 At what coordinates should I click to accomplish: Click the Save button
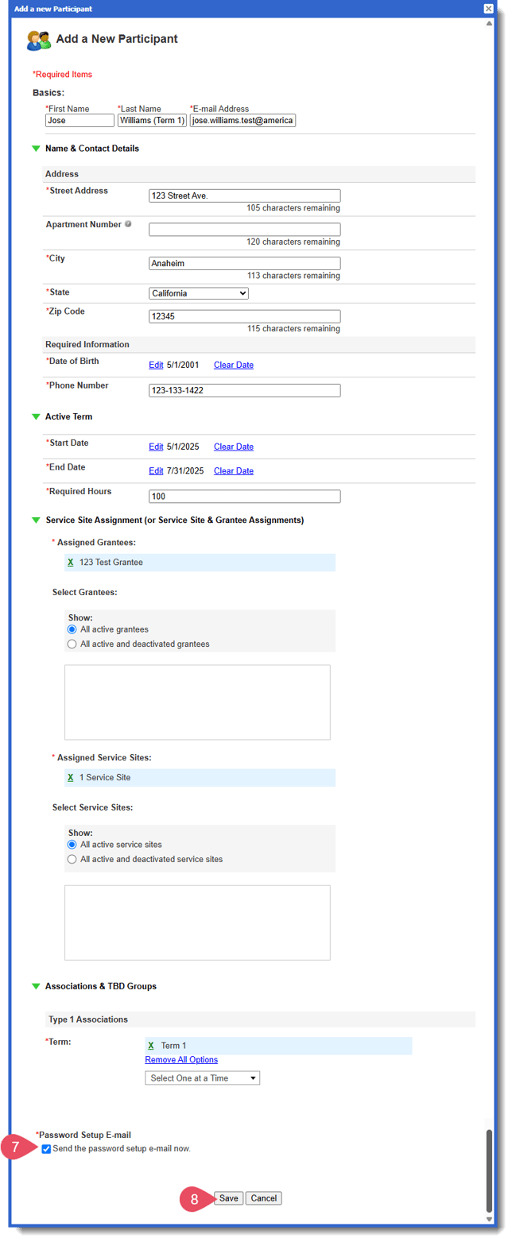click(228, 1198)
